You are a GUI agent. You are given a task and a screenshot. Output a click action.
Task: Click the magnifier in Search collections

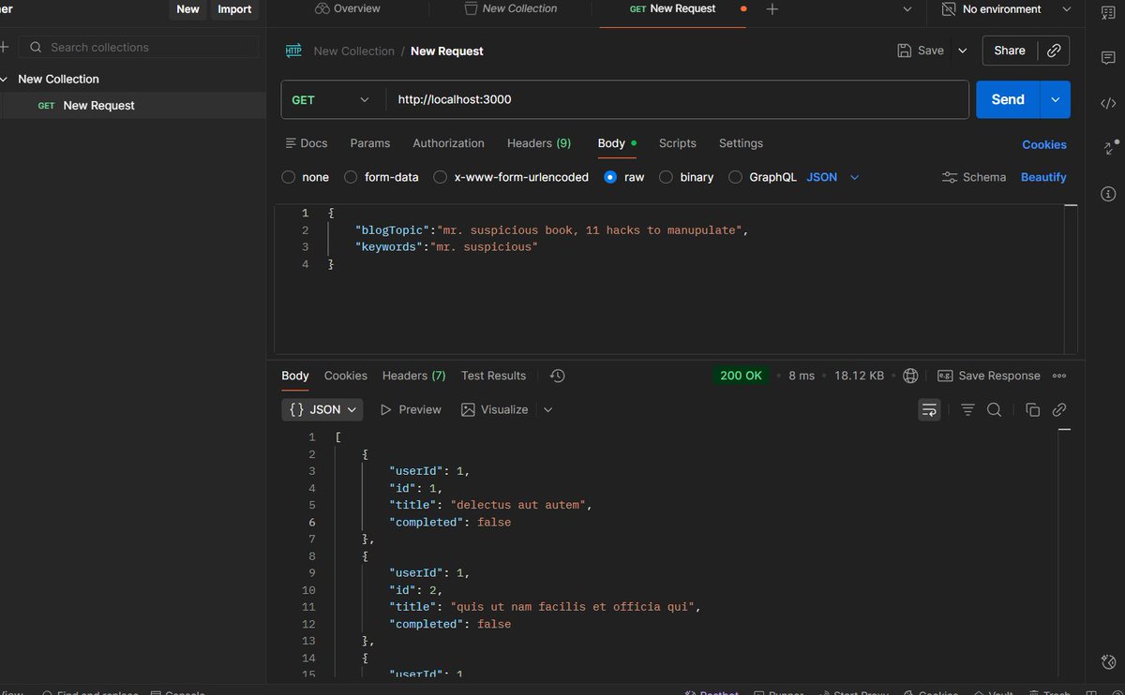36,47
